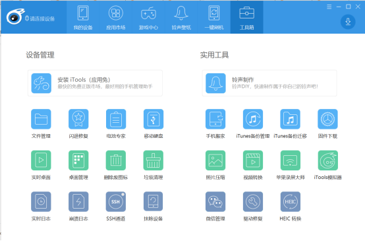
Task: Switch to 铃声壁纸 ringtone wallpaper tab
Action: [181, 18]
